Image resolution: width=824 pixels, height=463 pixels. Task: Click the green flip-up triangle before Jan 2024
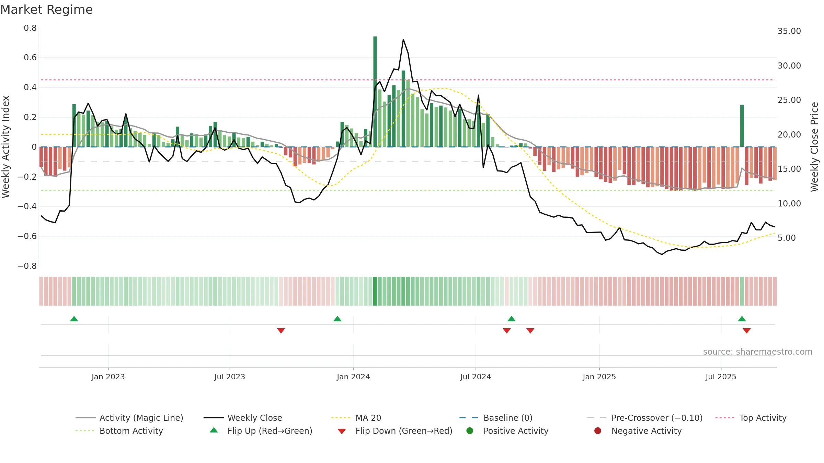[x=337, y=319]
